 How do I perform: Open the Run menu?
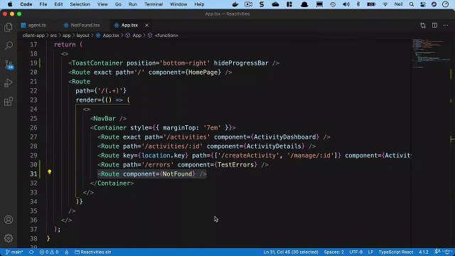(x=133, y=4)
